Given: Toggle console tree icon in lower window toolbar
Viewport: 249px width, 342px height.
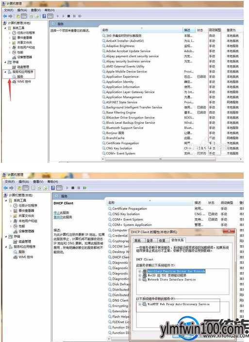Looking at the screenshot, I should click(x=26, y=188).
